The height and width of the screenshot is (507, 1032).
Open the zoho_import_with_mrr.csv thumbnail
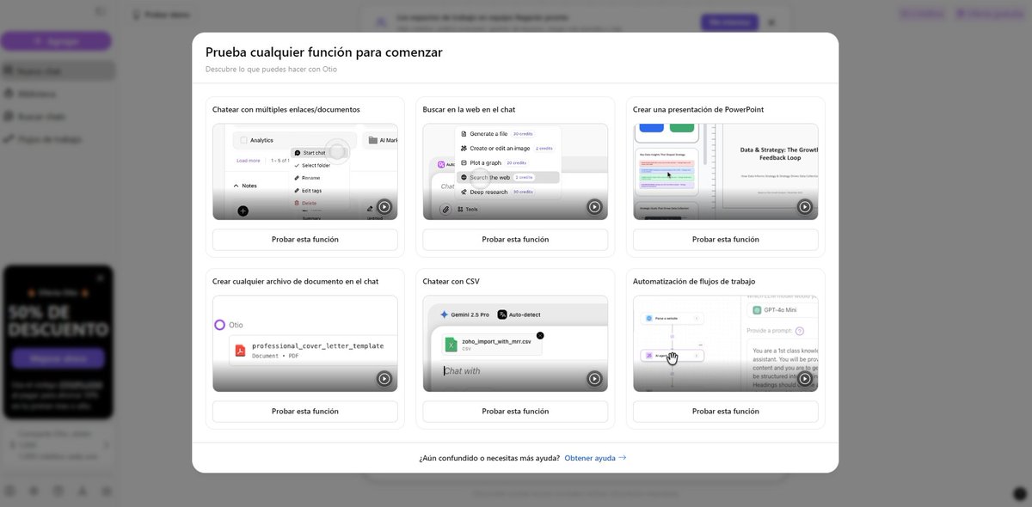click(515, 344)
